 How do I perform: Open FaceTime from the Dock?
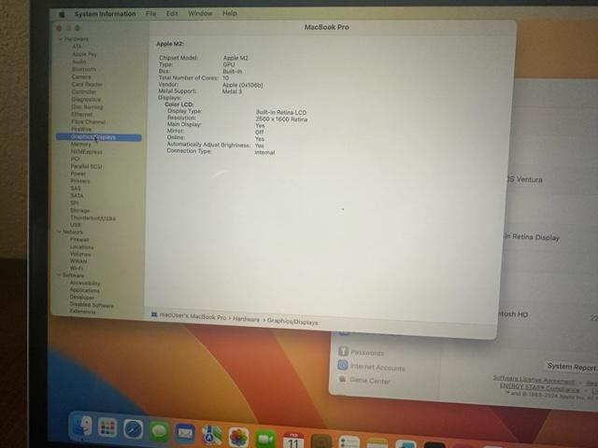pos(265,440)
